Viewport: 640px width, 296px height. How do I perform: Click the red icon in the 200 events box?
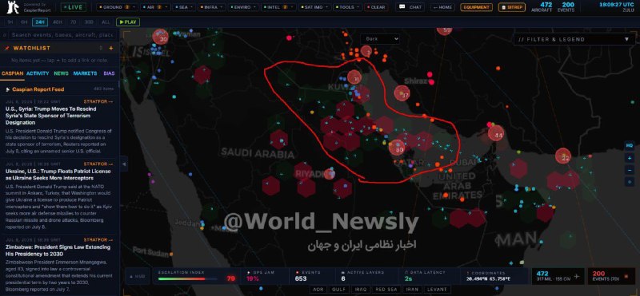point(626,277)
